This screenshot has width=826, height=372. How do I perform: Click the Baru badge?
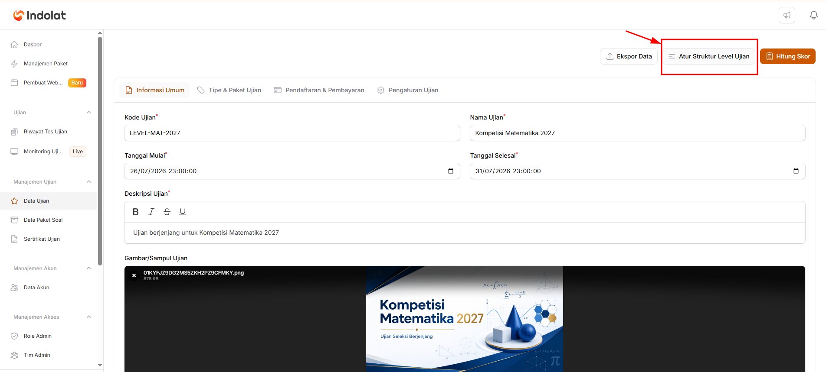(x=77, y=83)
